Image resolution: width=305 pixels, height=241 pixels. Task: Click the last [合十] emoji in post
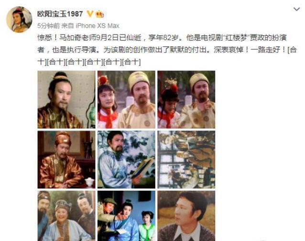click(x=131, y=62)
